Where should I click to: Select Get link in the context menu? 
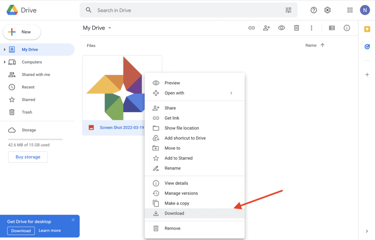point(195,118)
